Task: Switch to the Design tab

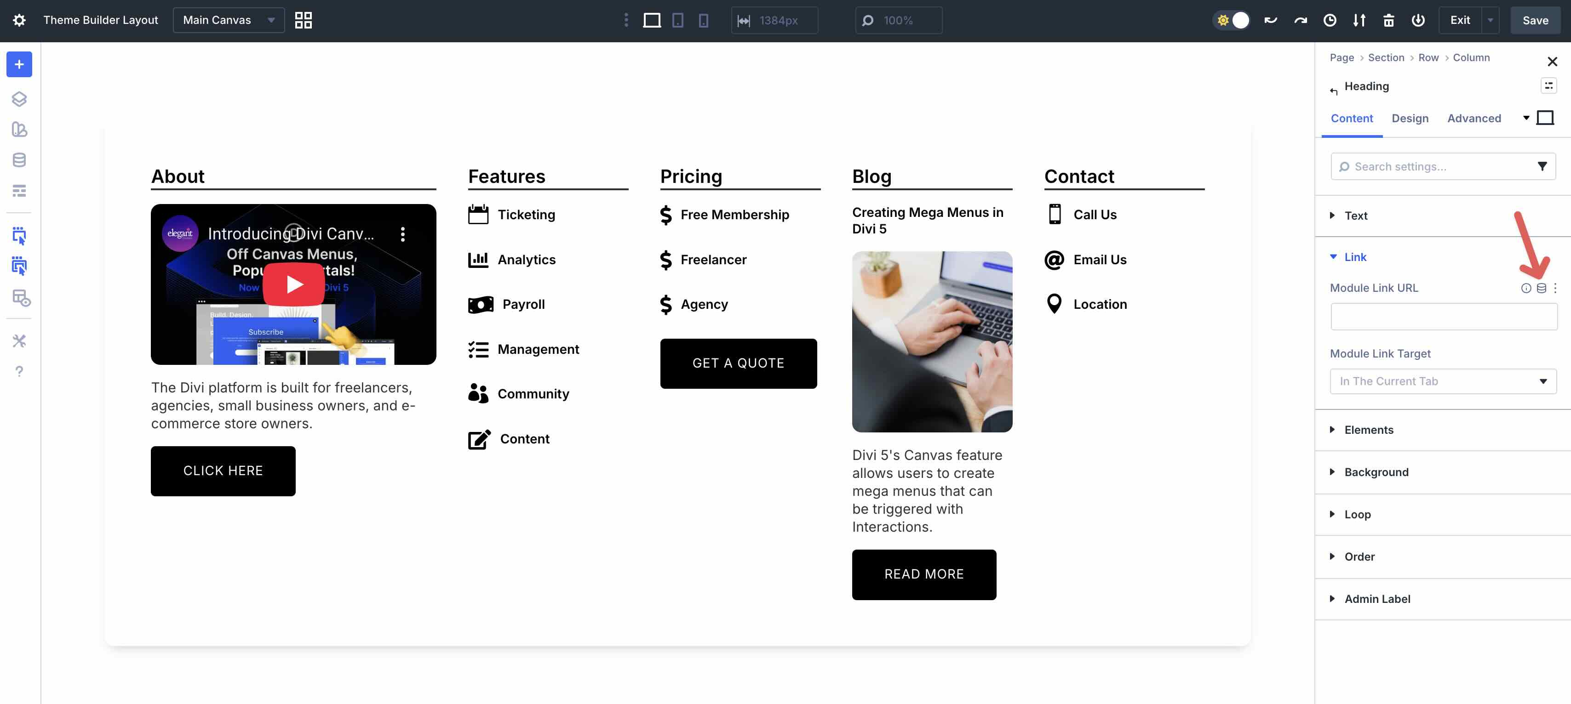Action: coord(1410,118)
